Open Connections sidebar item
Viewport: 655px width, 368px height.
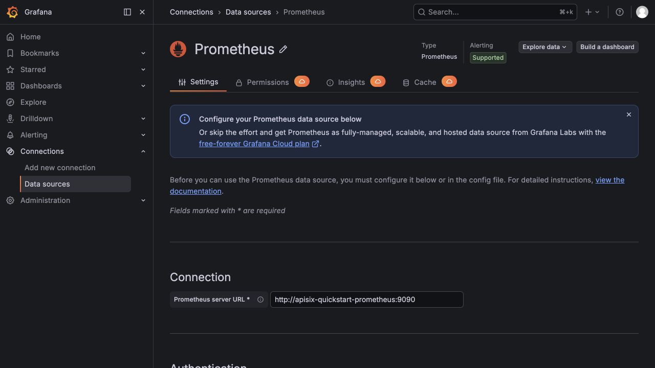tap(42, 151)
